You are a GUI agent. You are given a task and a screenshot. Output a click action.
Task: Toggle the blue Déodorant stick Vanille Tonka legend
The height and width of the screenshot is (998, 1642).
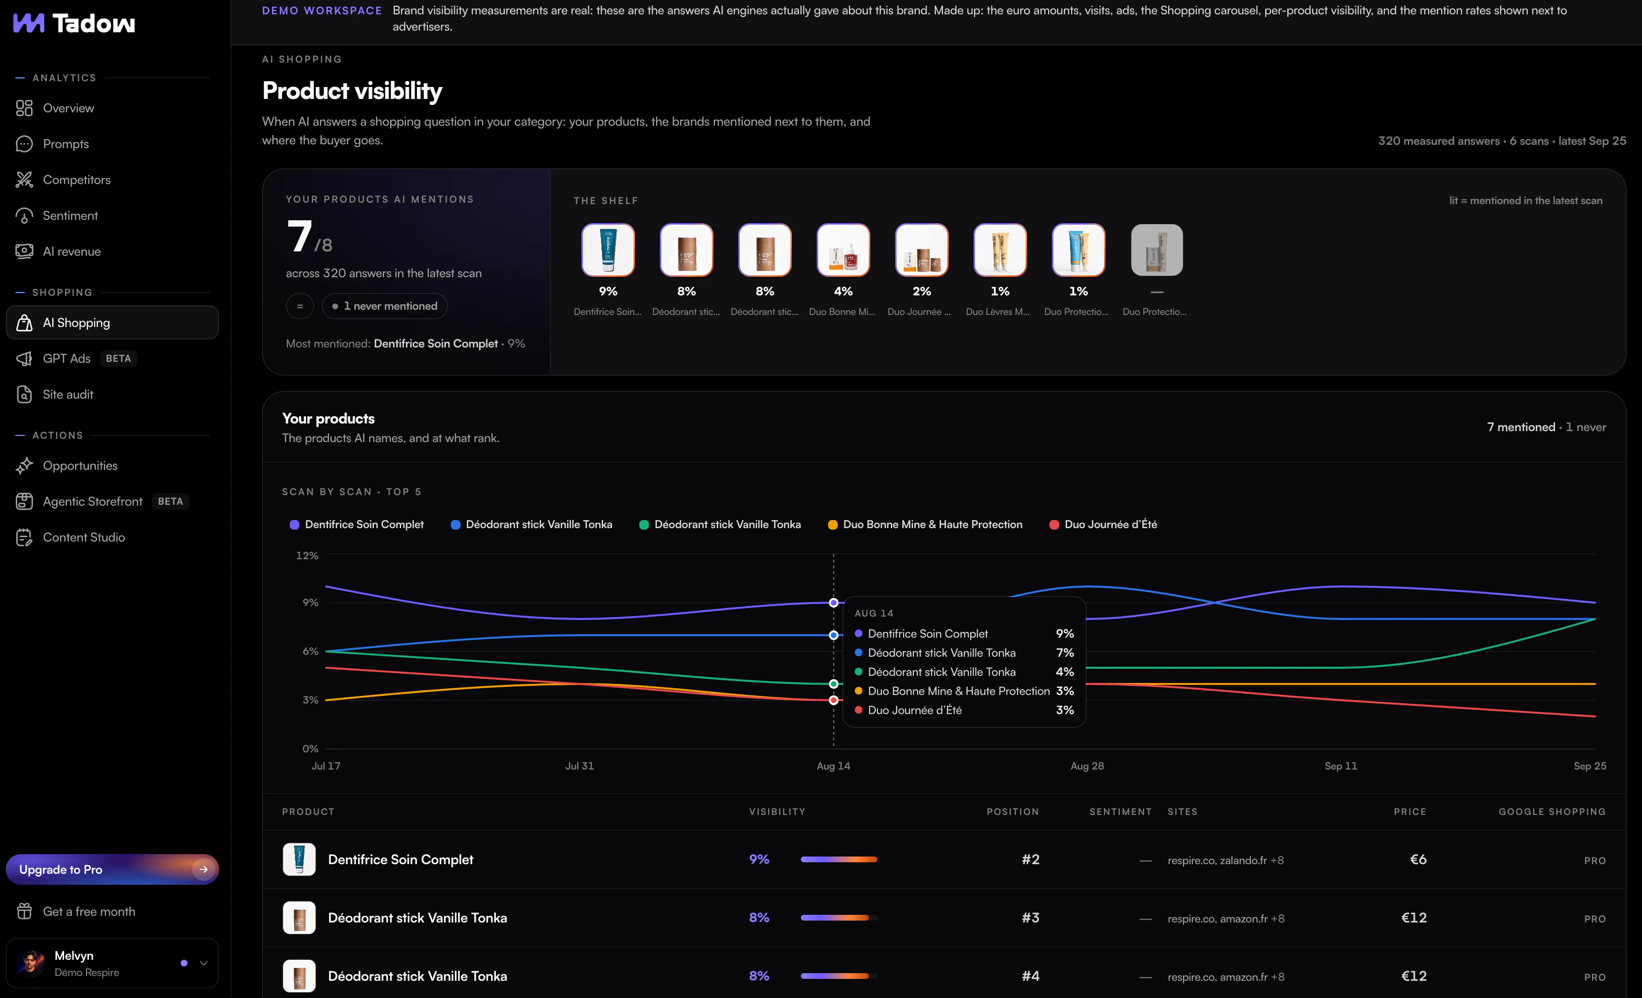click(x=531, y=524)
